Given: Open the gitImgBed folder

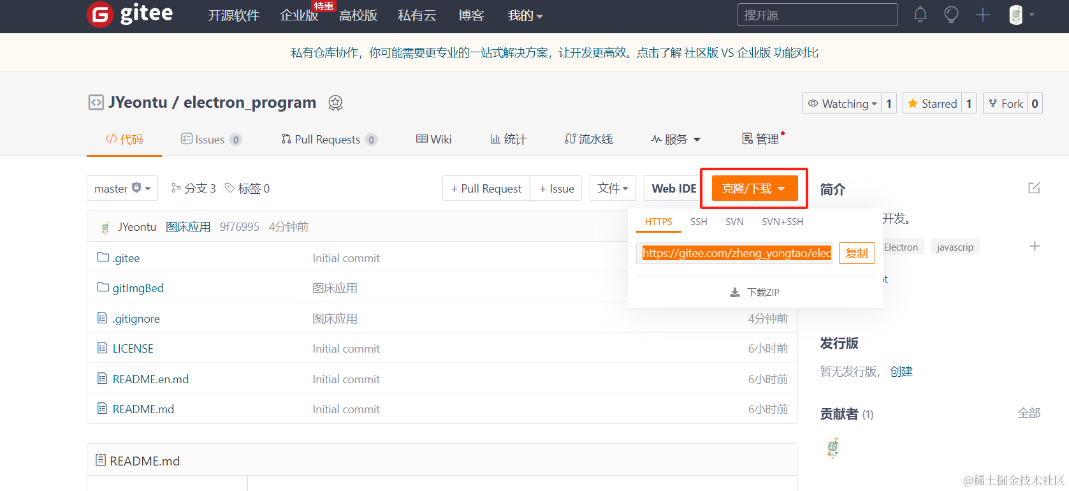Looking at the screenshot, I should (x=138, y=288).
